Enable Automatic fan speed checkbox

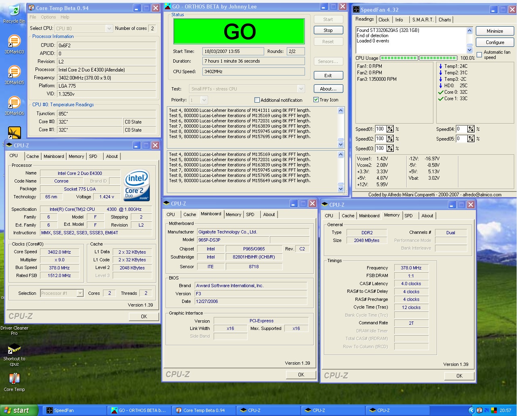[479, 55]
